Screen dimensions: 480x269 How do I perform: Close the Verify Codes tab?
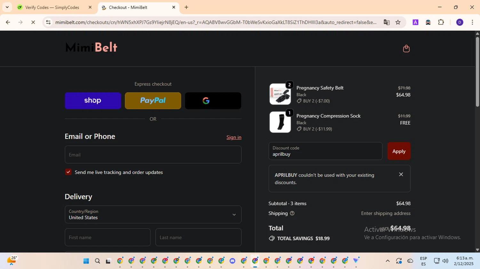[90, 7]
